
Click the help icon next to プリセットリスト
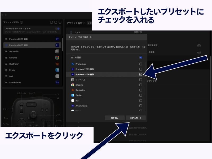tap(21, 23)
